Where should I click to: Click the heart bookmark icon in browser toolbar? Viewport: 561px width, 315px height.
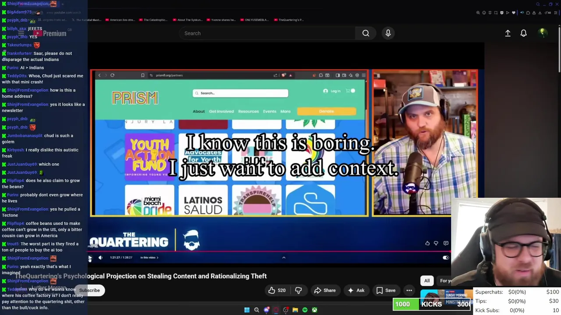coord(514,13)
